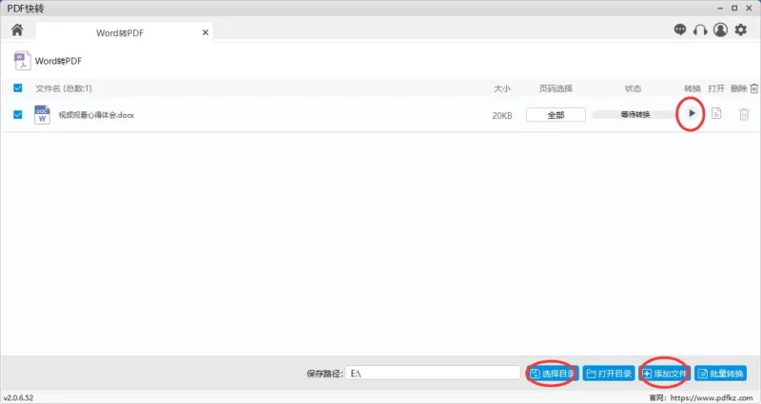Click the 页码选择 column header
The width and height of the screenshot is (761, 404).
pyautogui.click(x=556, y=88)
